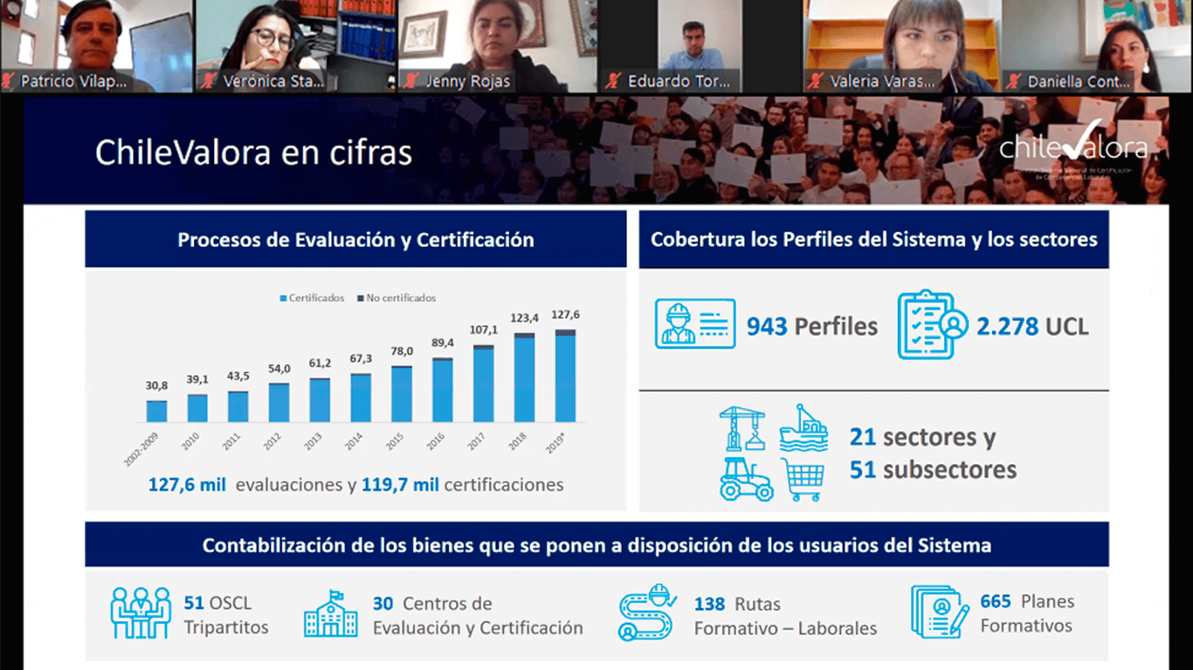Viewport: 1193px width, 670px height.
Task: Click the fishing boat icon
Action: (x=803, y=427)
